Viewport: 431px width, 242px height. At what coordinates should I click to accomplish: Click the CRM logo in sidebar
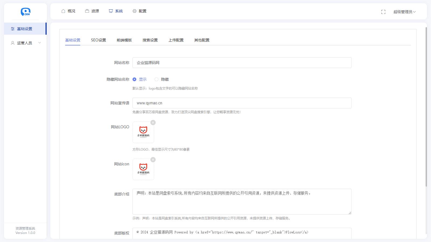click(26, 12)
